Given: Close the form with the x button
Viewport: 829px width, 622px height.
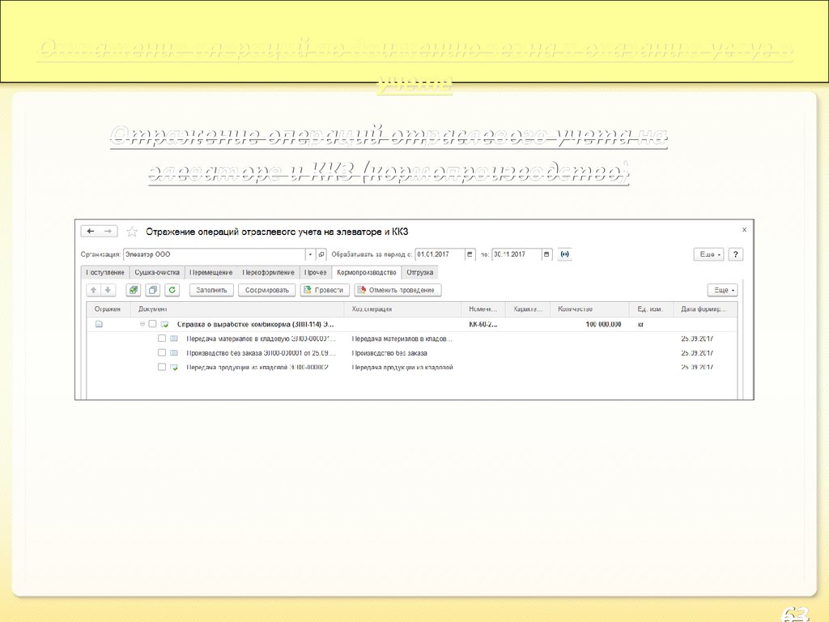Looking at the screenshot, I should 744,229.
